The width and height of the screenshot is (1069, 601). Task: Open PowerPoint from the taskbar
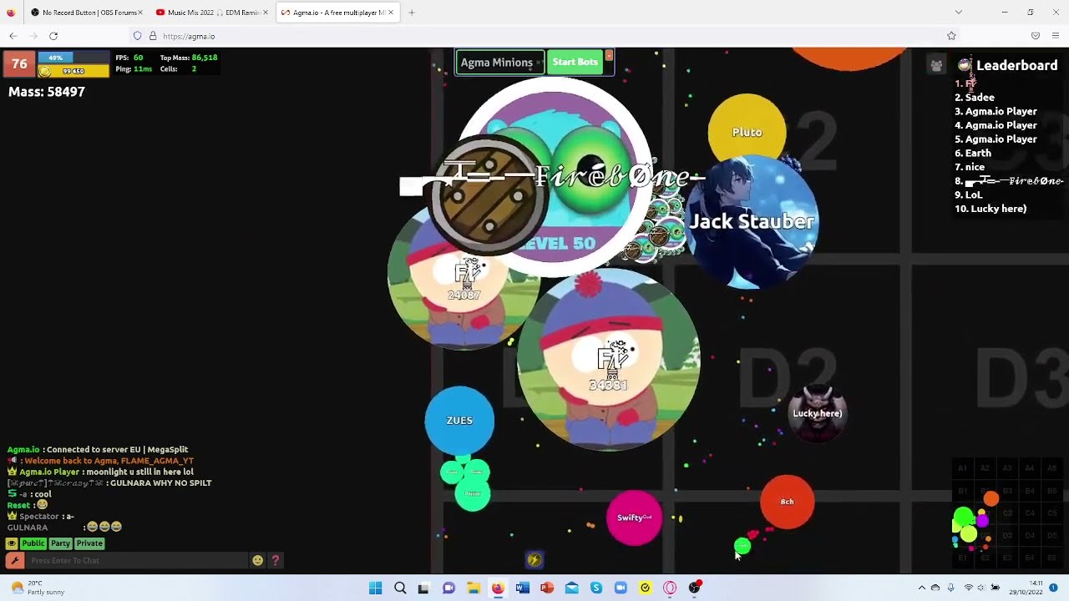[x=547, y=588]
